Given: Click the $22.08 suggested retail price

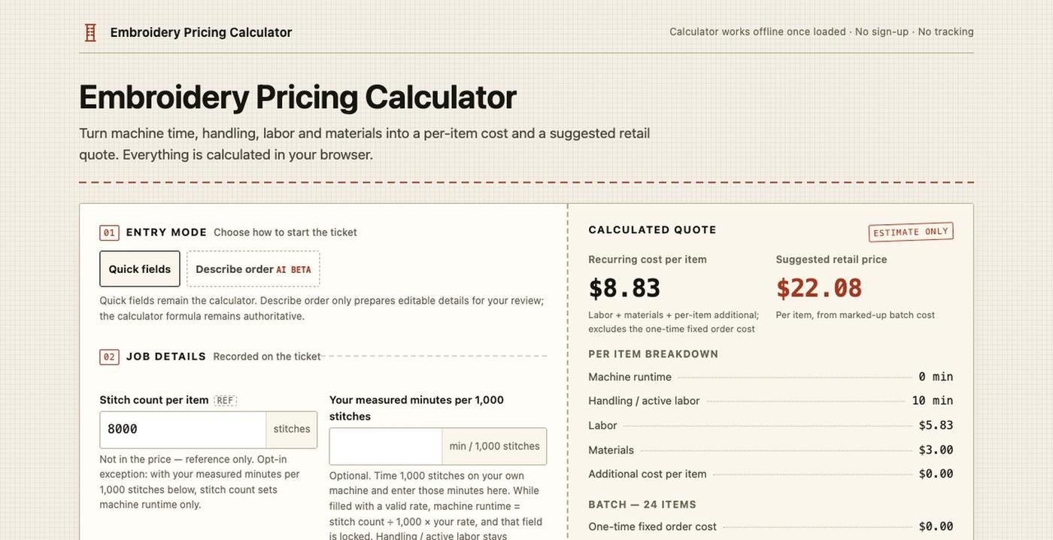Looking at the screenshot, I should point(819,289).
